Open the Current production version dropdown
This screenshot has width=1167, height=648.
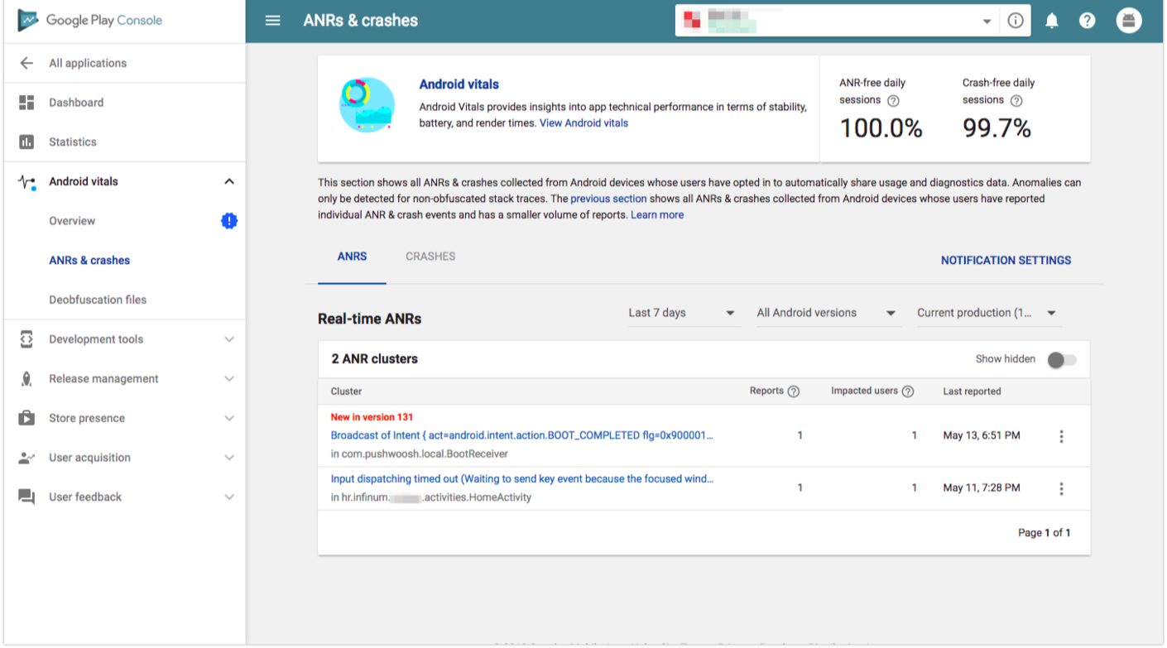coord(987,313)
